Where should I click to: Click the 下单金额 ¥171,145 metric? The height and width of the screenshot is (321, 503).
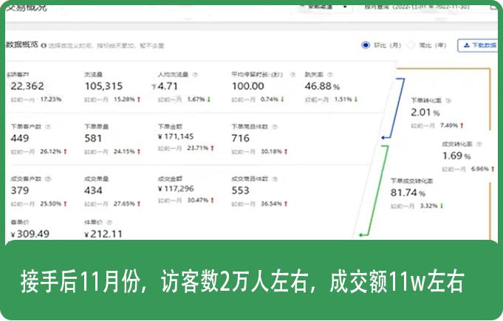pos(177,136)
